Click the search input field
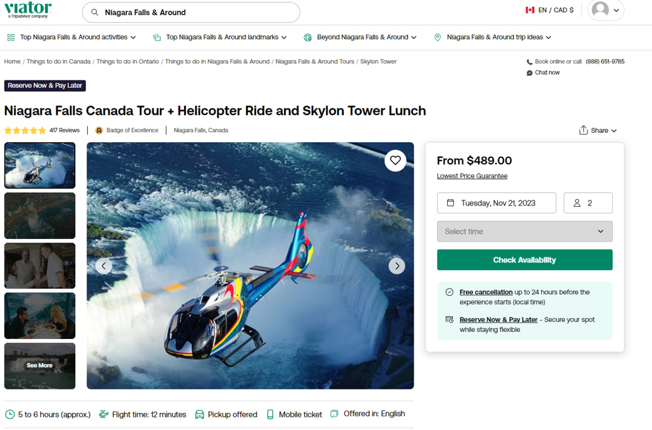Screen dimensions: 652x430 point(190,12)
